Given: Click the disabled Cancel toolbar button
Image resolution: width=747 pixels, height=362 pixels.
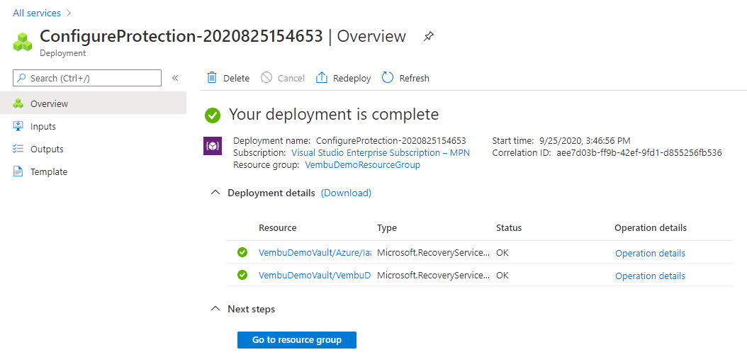Looking at the screenshot, I should 283,78.
